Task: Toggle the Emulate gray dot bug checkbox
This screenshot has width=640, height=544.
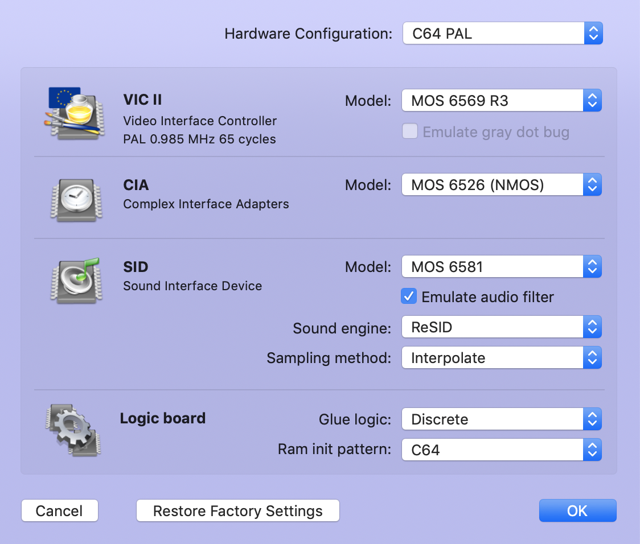Action: click(410, 131)
